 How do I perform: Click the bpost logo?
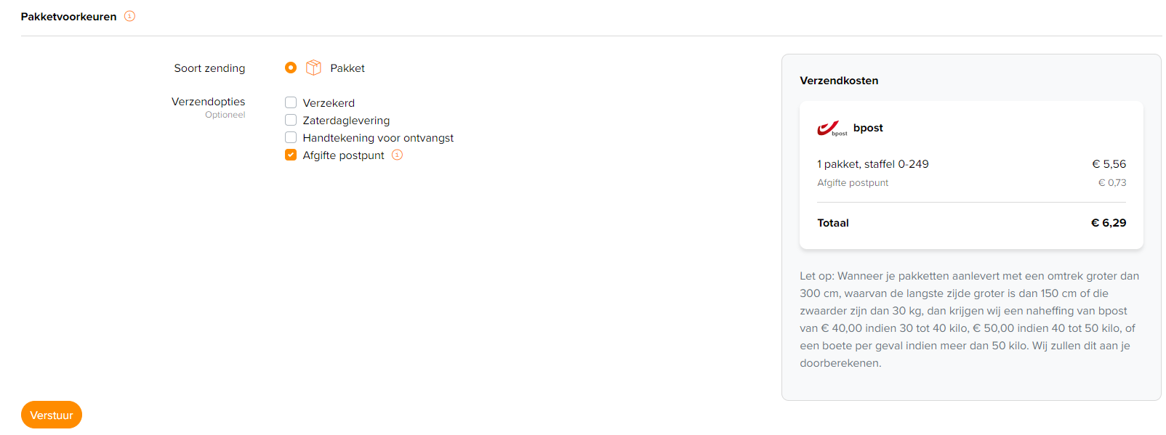point(832,129)
